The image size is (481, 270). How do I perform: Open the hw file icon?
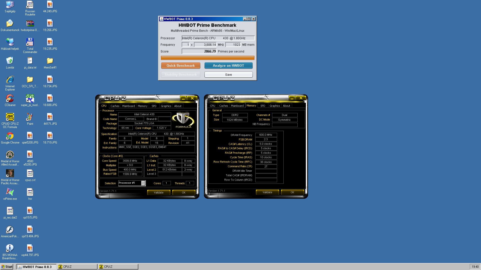coord(30,194)
